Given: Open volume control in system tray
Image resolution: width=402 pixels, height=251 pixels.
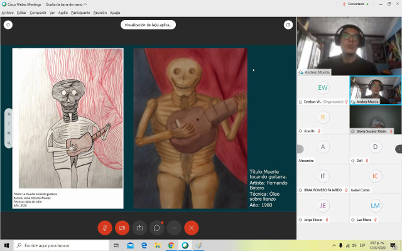Looking at the screenshot, I should [354, 245].
